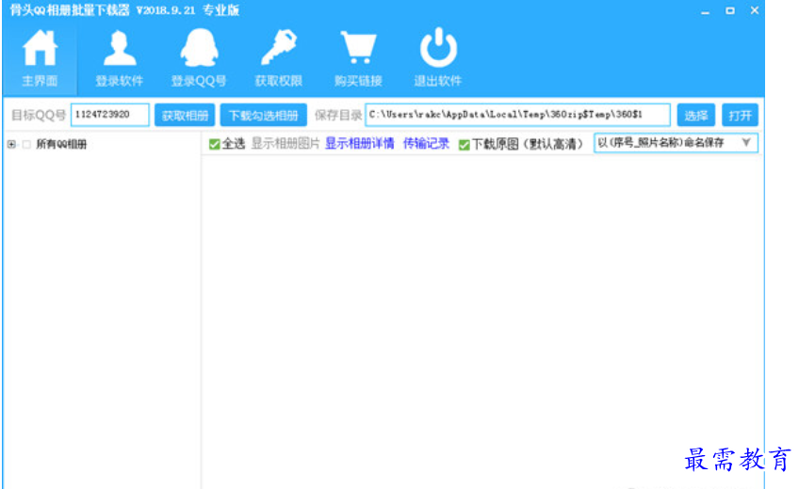
Task: Open the 主界面 home icon
Action: pos(40,48)
